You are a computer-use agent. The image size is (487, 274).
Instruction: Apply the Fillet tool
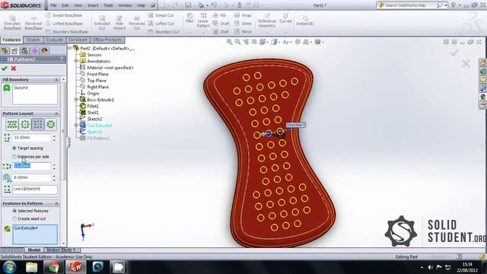tap(189, 18)
